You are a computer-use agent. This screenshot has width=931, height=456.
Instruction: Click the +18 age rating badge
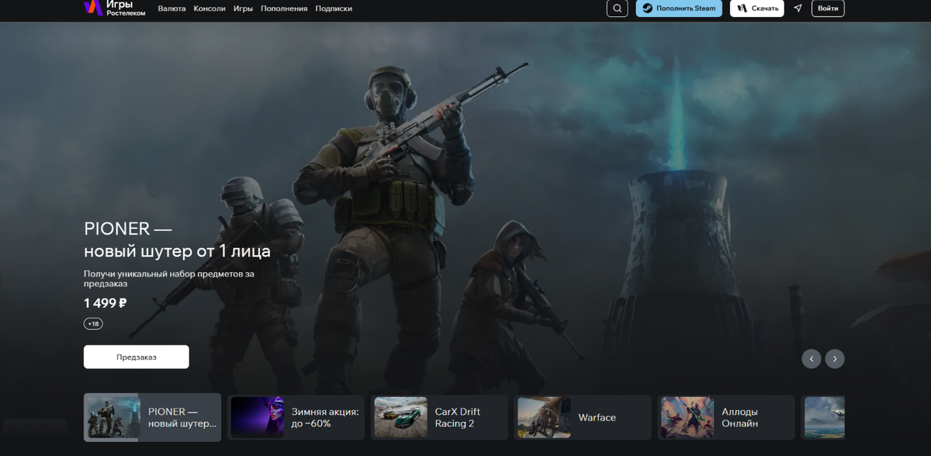93,323
